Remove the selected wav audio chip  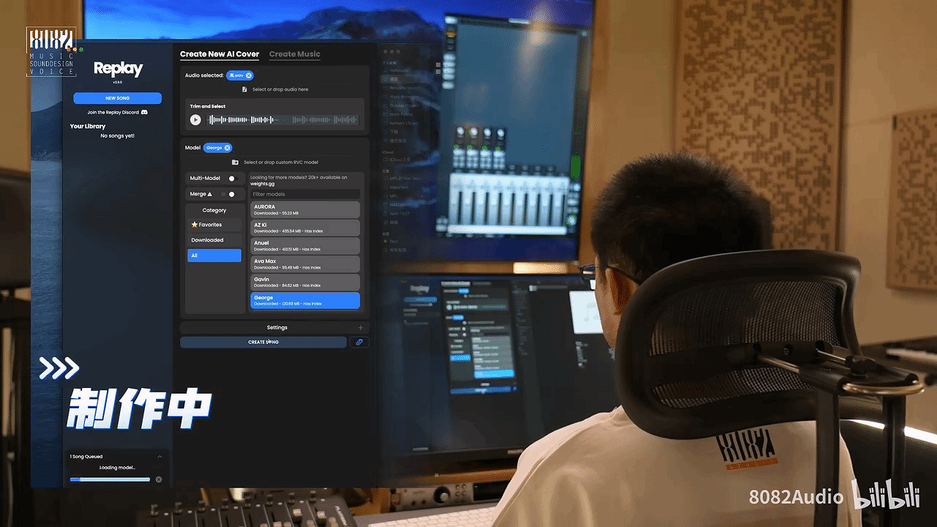tap(249, 75)
